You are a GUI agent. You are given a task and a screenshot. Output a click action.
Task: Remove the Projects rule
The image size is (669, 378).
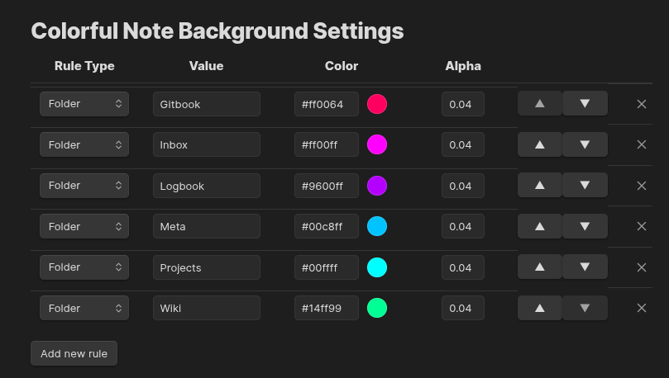[641, 267]
